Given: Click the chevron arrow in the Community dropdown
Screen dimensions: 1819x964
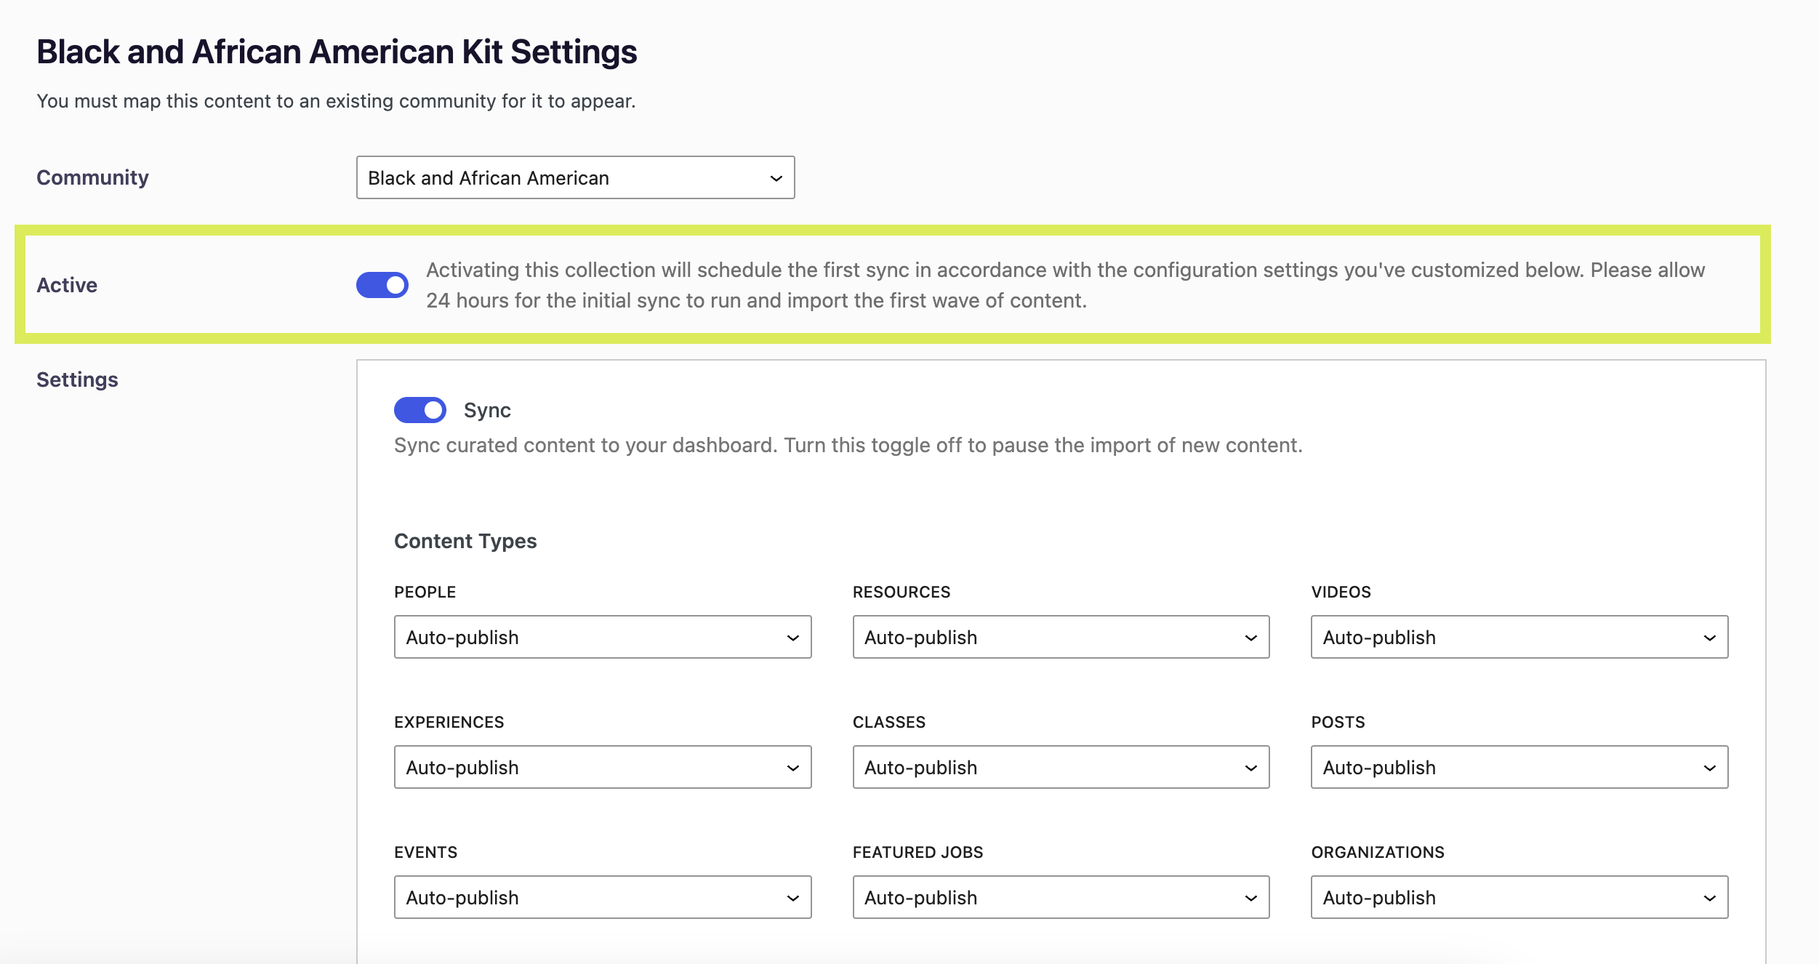Looking at the screenshot, I should pos(776,178).
